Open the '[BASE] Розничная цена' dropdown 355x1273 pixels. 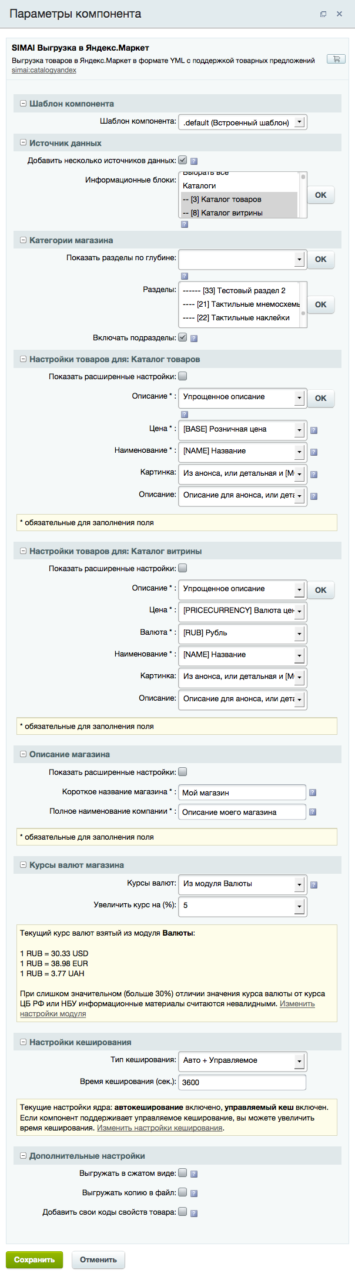tap(242, 430)
